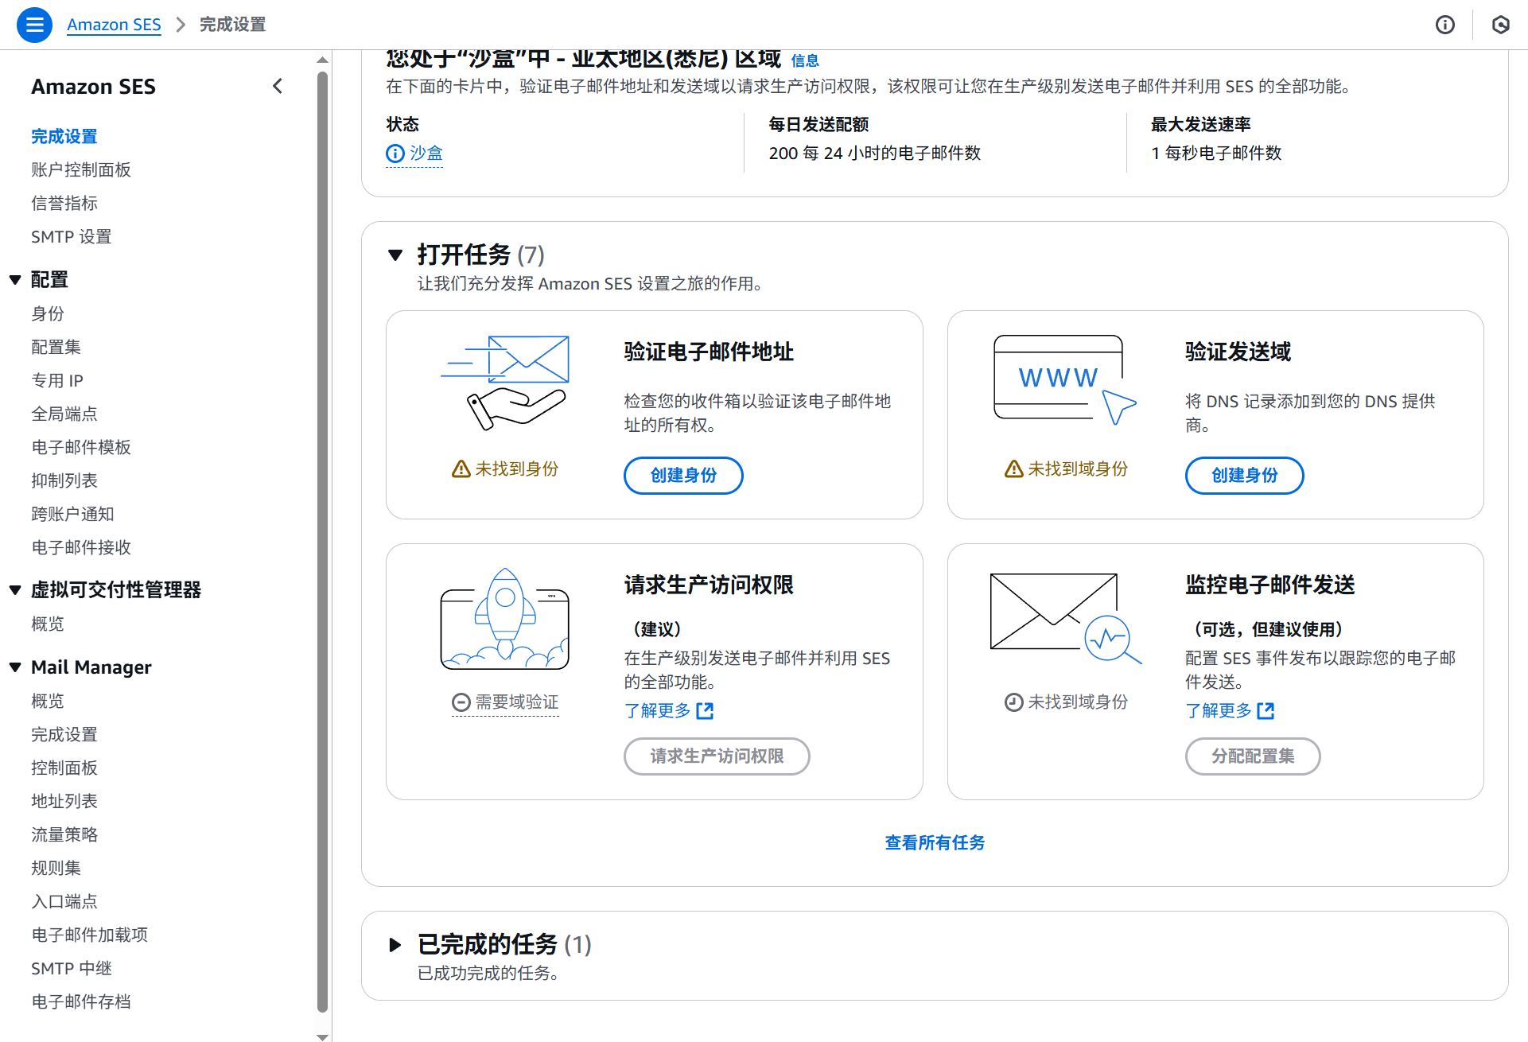1528x1042 pixels.
Task: Click the warning icon beside 未找到域身份 under WWW
Action: tap(1013, 469)
